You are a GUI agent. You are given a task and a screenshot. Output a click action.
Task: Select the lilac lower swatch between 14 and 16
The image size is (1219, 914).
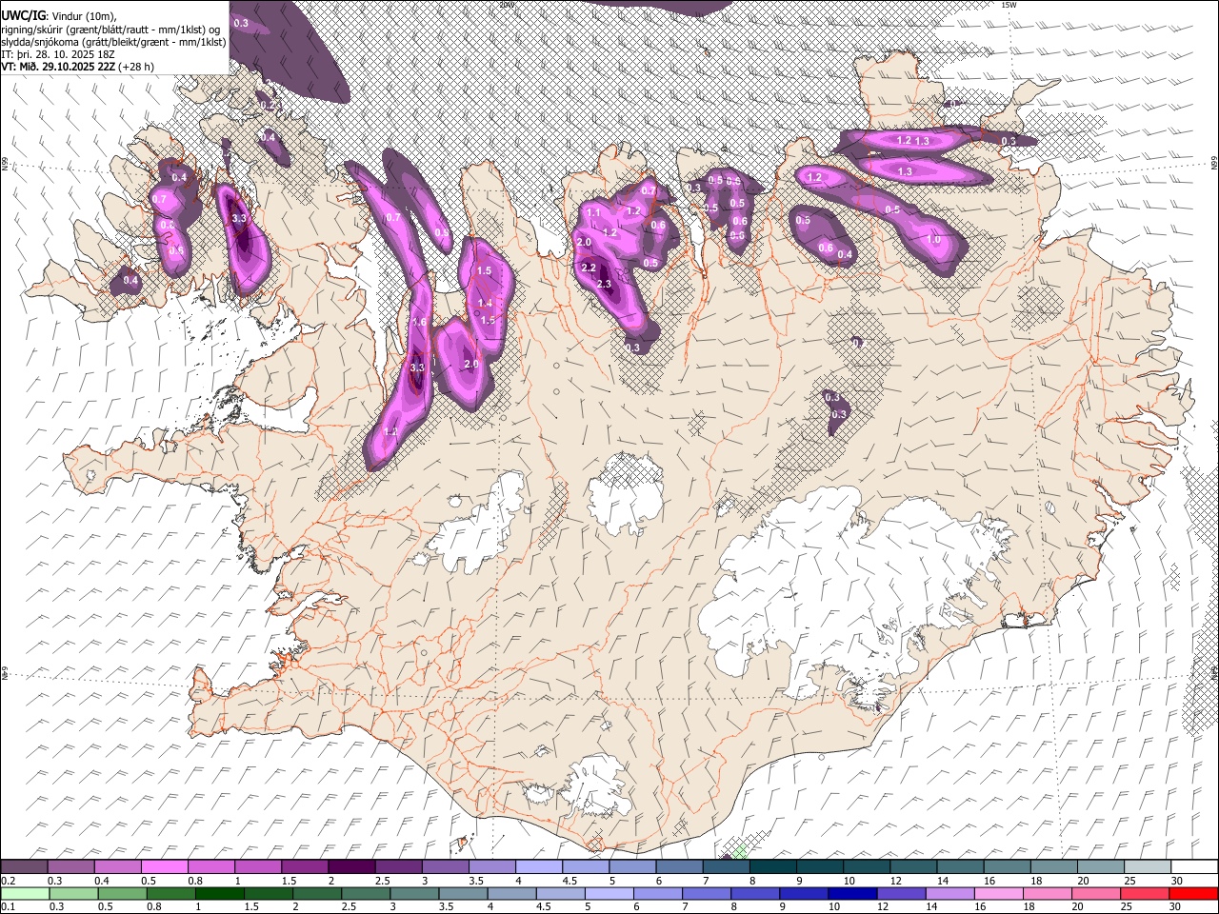pyautogui.click(x=950, y=894)
